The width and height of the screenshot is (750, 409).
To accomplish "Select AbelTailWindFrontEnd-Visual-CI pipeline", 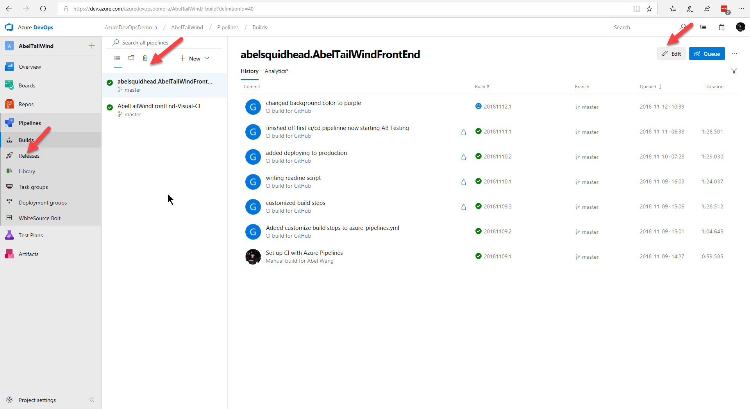I will pos(164,110).
